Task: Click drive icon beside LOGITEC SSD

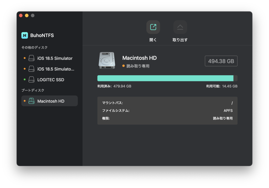Action: click(32, 80)
